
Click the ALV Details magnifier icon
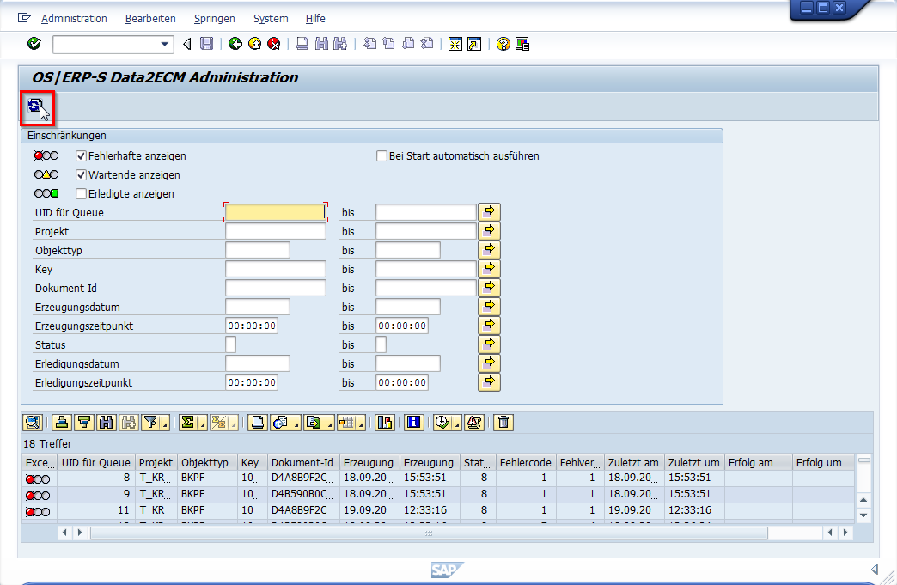tap(33, 422)
